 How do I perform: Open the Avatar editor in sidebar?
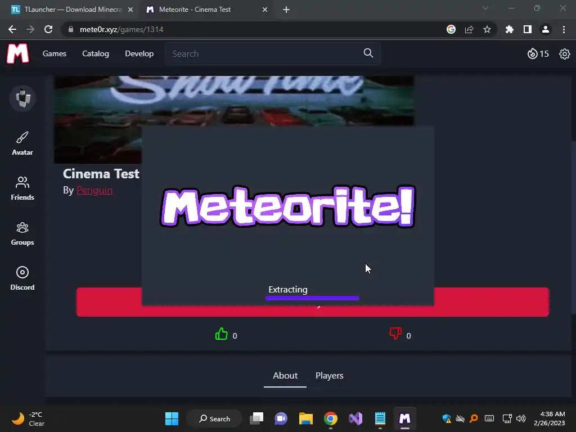[22, 143]
